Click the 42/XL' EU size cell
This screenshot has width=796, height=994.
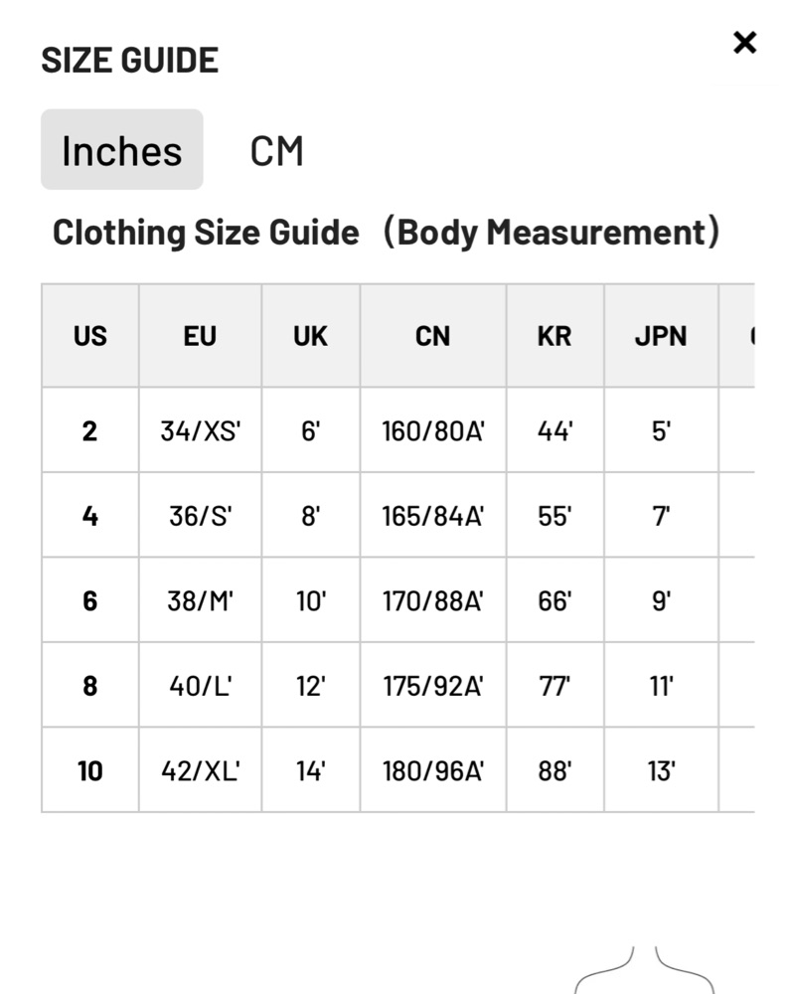201,770
